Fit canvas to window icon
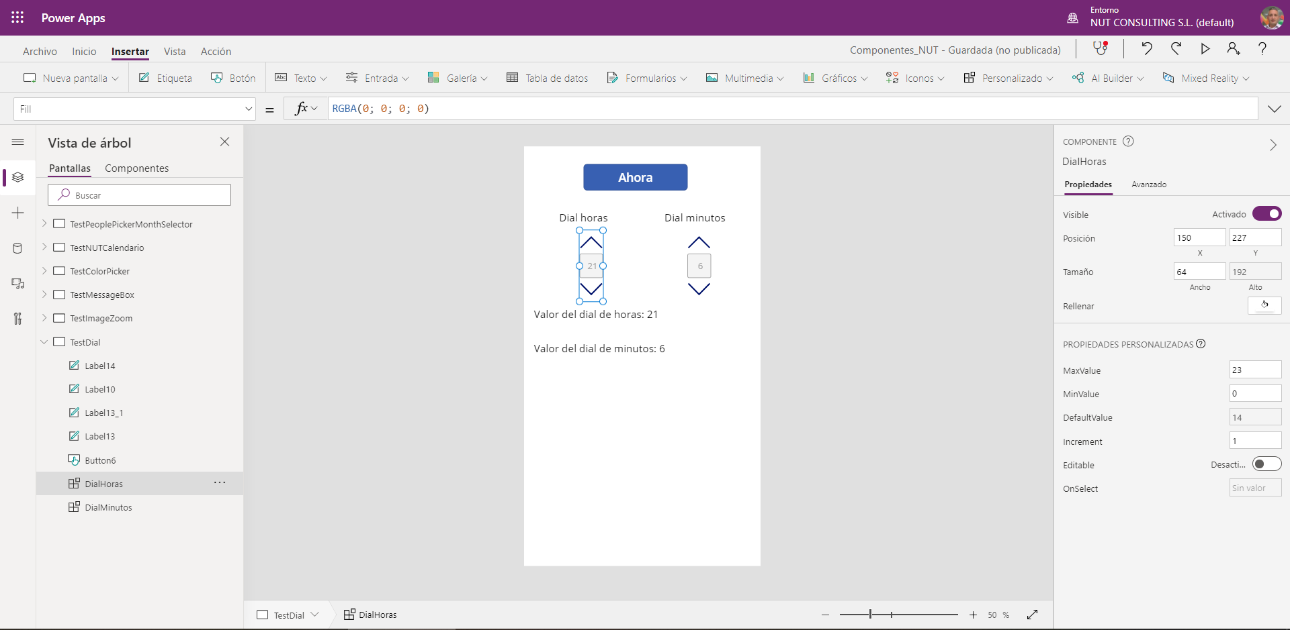 tap(1033, 615)
